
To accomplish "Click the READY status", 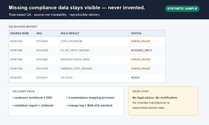I will tap(136, 78).
